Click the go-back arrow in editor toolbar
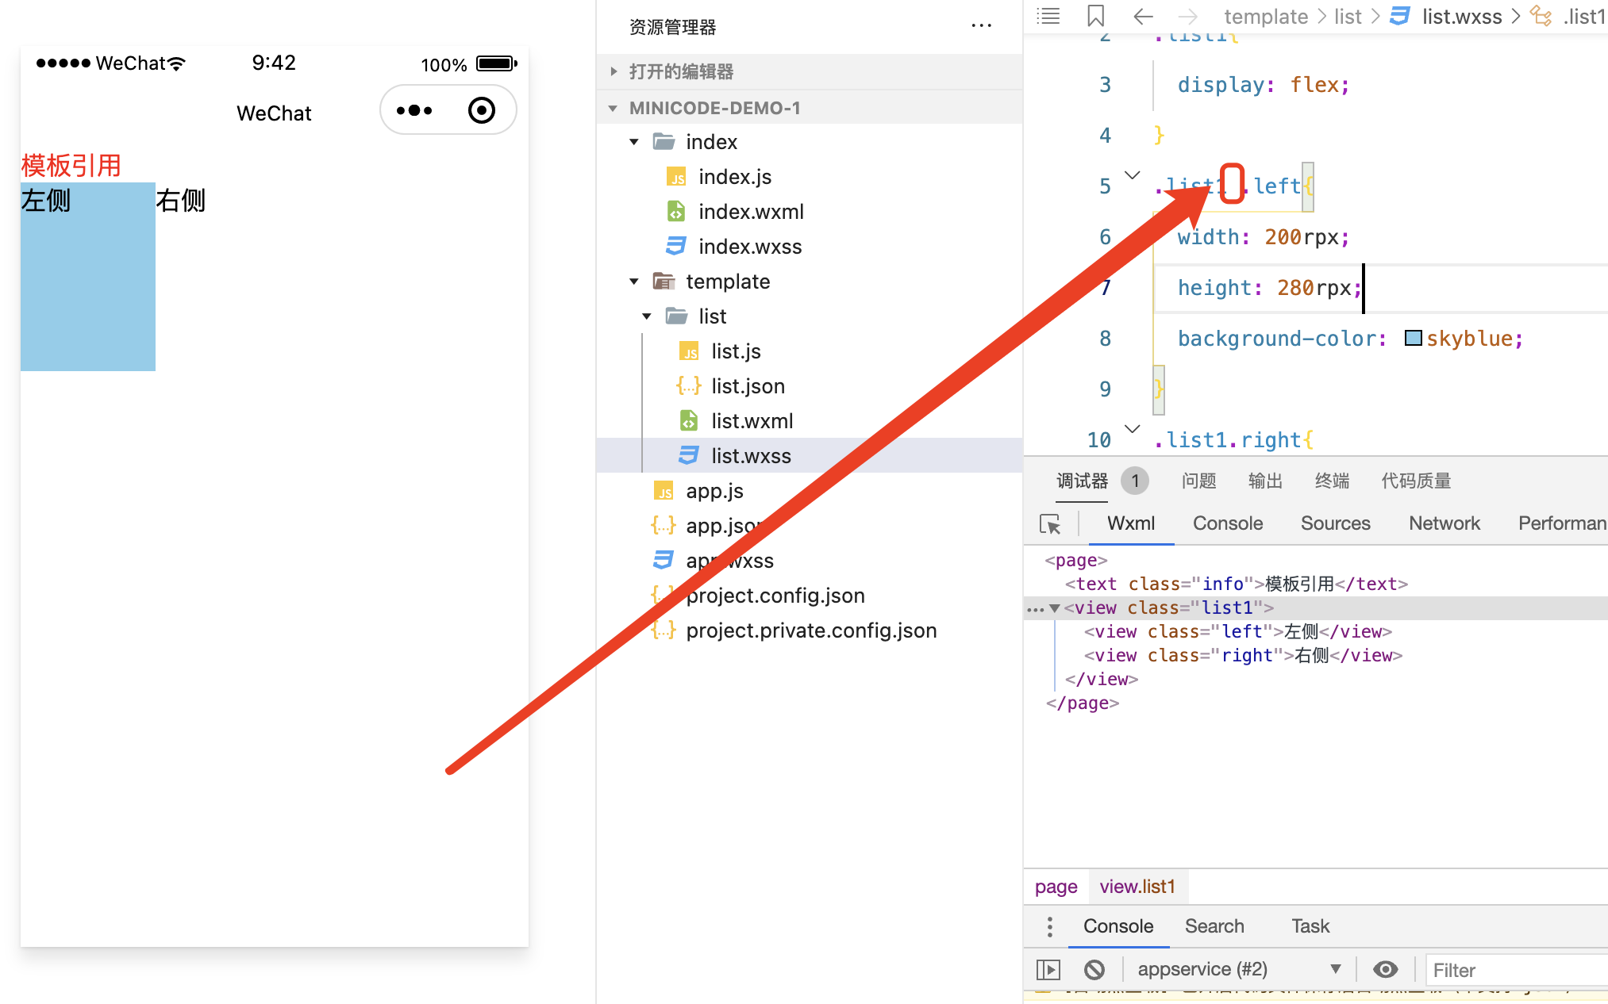This screenshot has width=1608, height=1004. (1142, 16)
